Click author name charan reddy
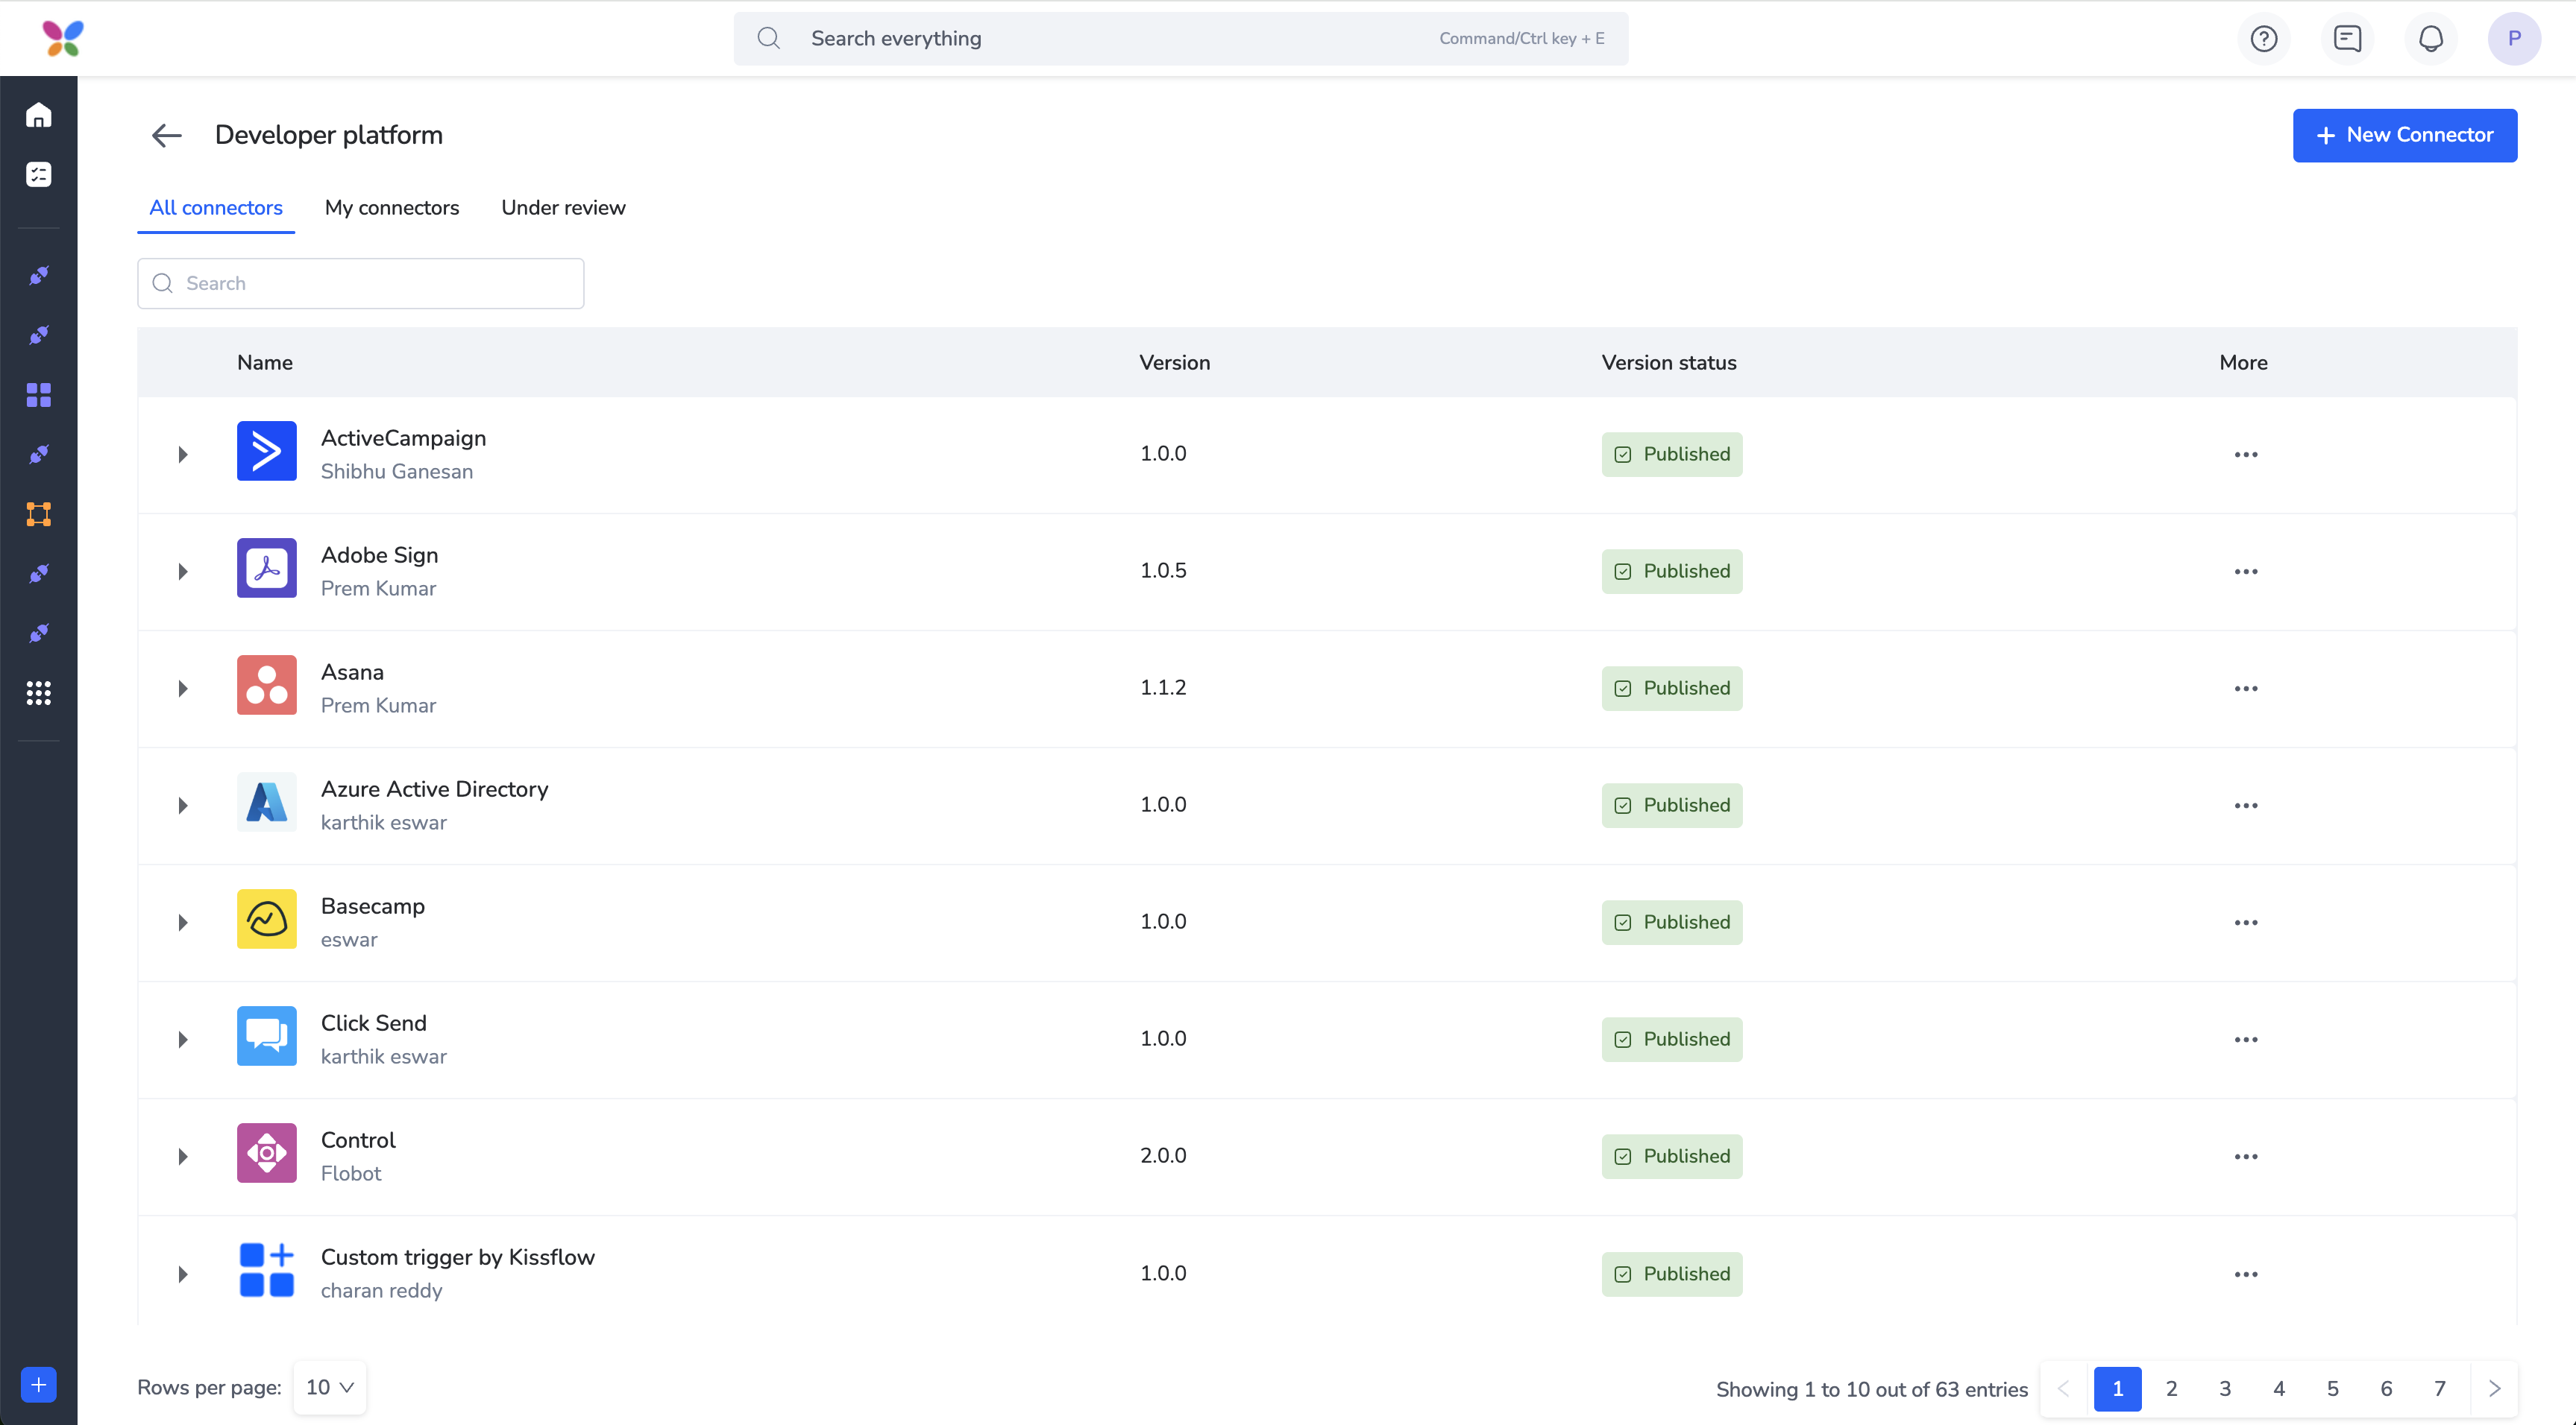Viewport: 2576px width, 1425px height. pyautogui.click(x=382, y=1290)
